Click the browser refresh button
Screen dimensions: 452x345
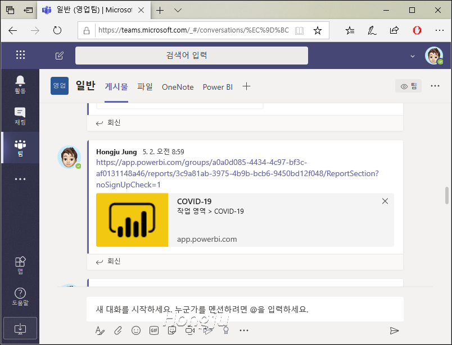coord(57,30)
